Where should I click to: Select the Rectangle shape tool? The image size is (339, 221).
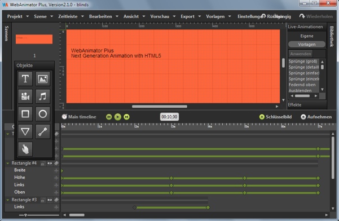pos(25,114)
